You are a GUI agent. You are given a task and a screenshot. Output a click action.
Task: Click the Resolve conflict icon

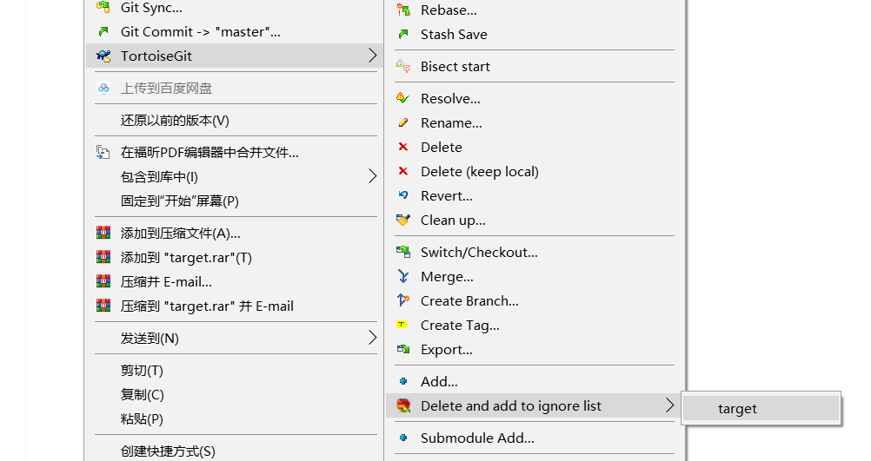(402, 98)
